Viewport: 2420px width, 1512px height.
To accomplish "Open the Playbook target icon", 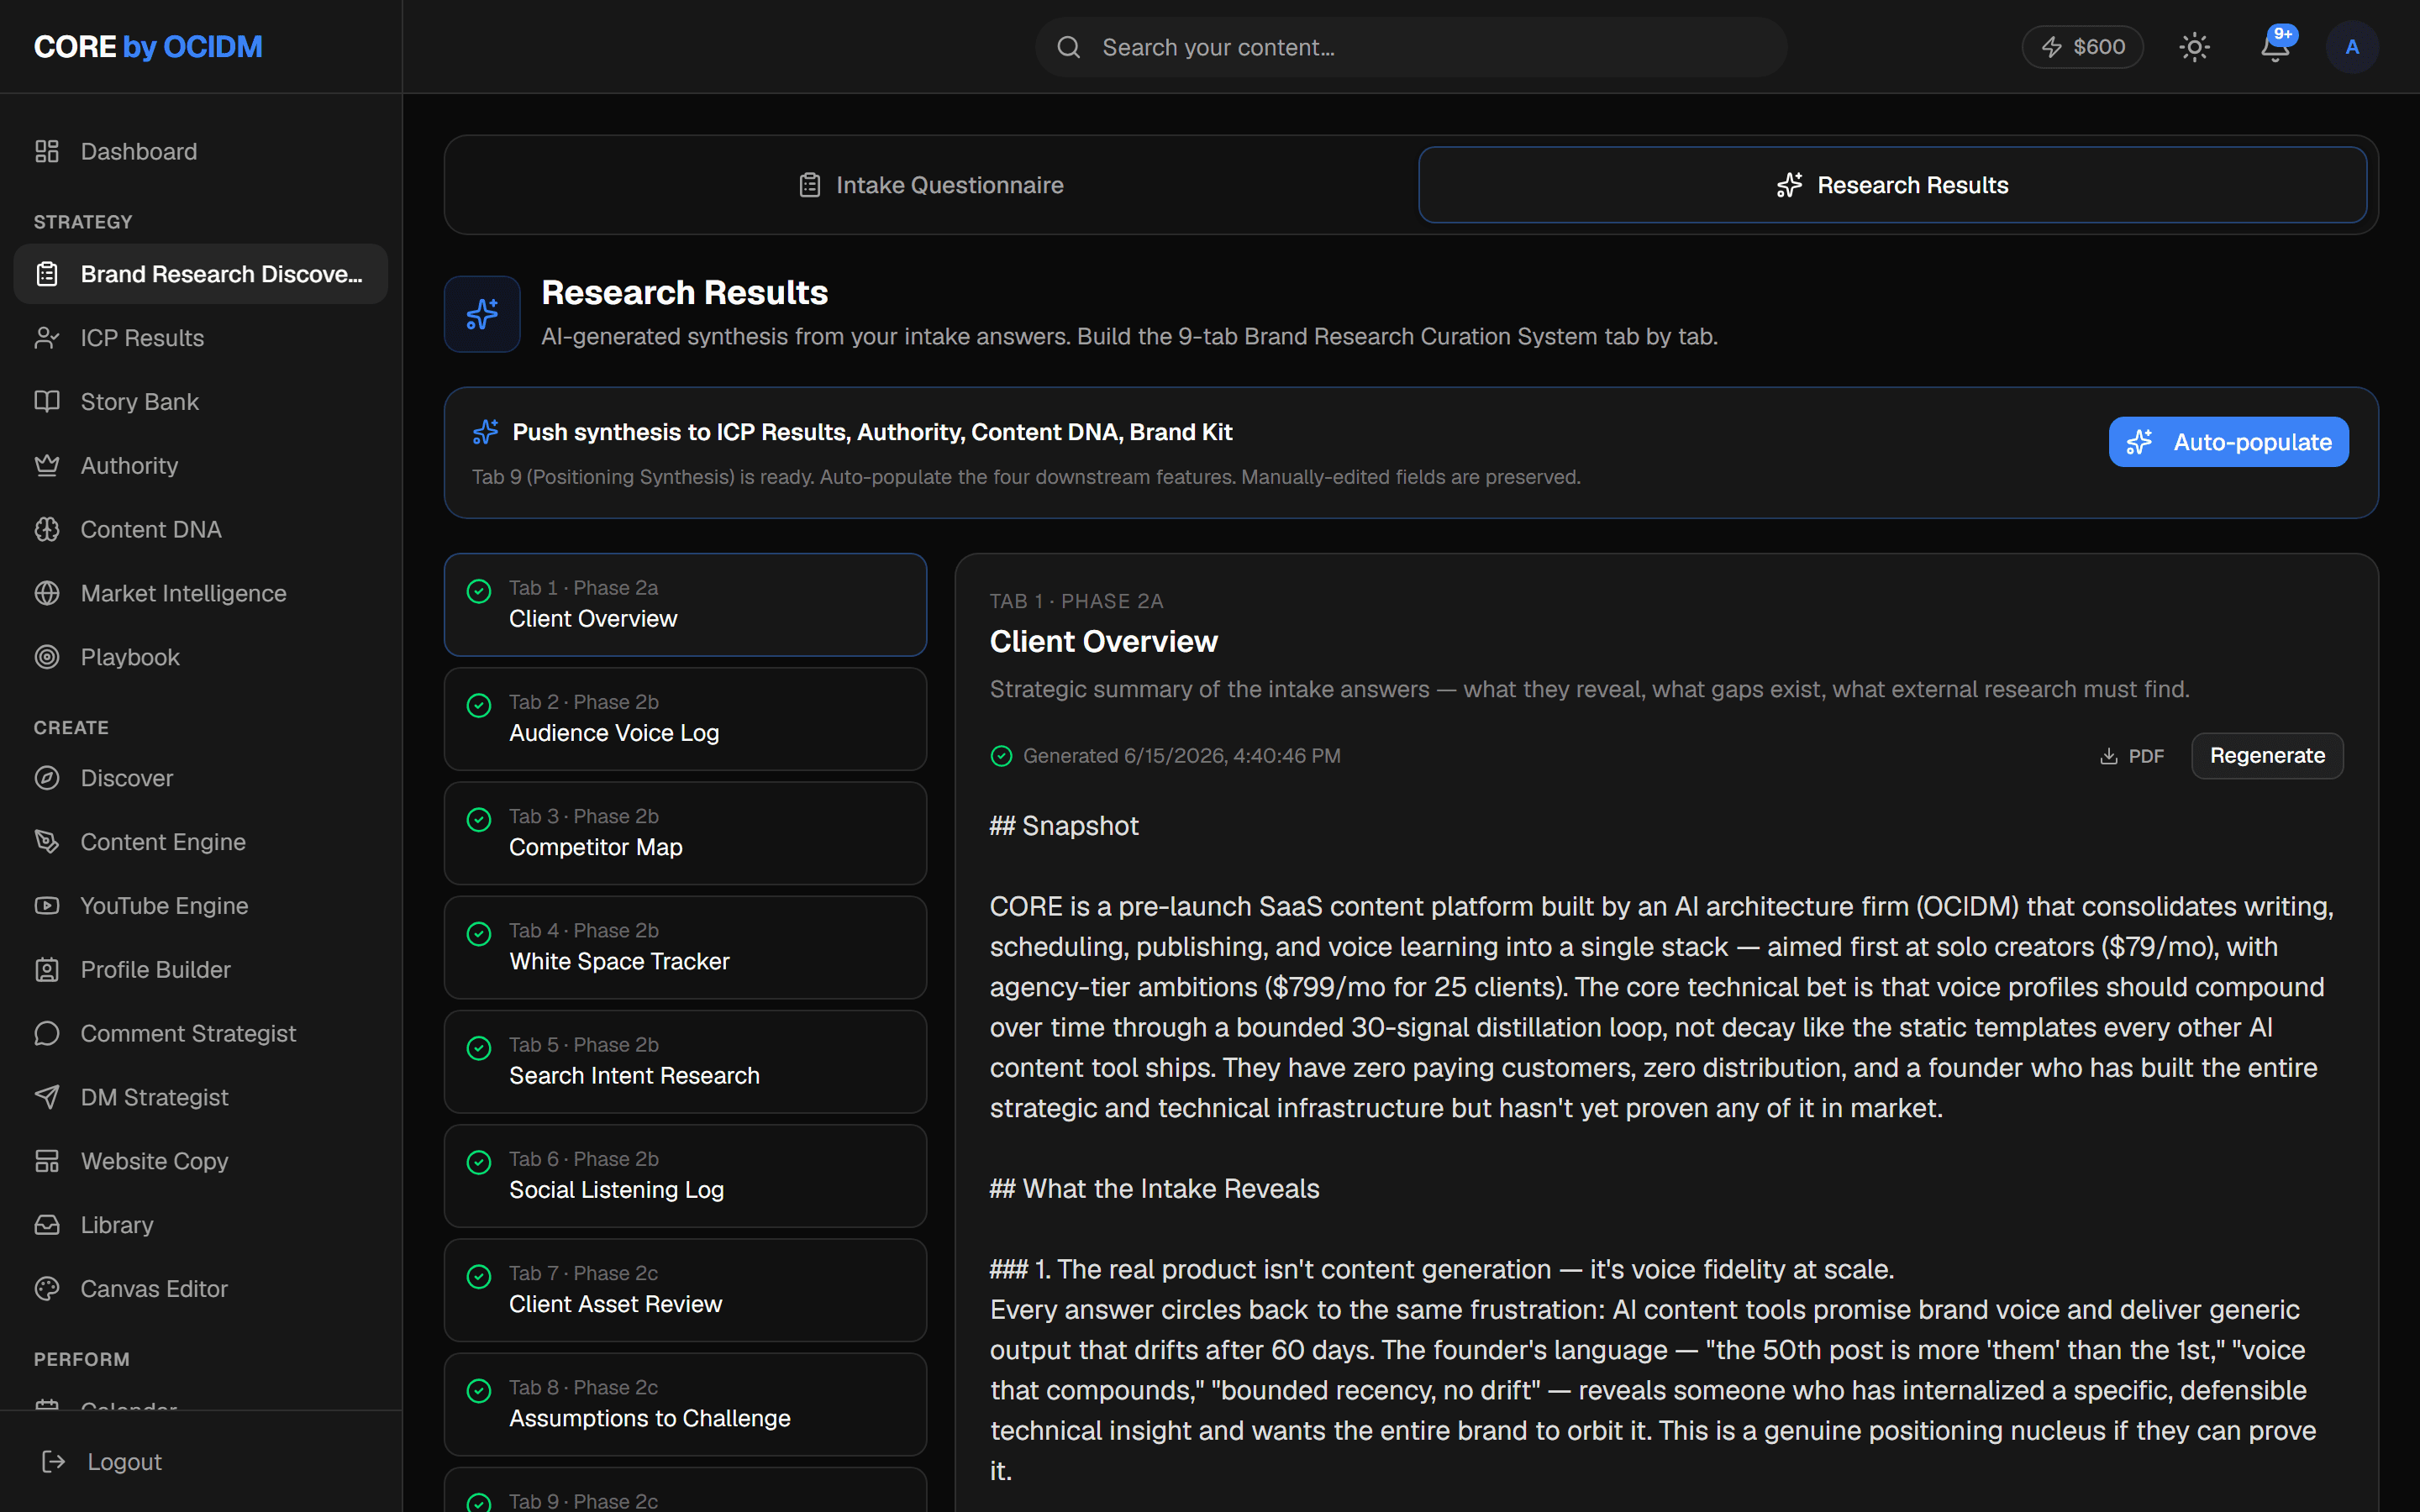I will 47,657.
